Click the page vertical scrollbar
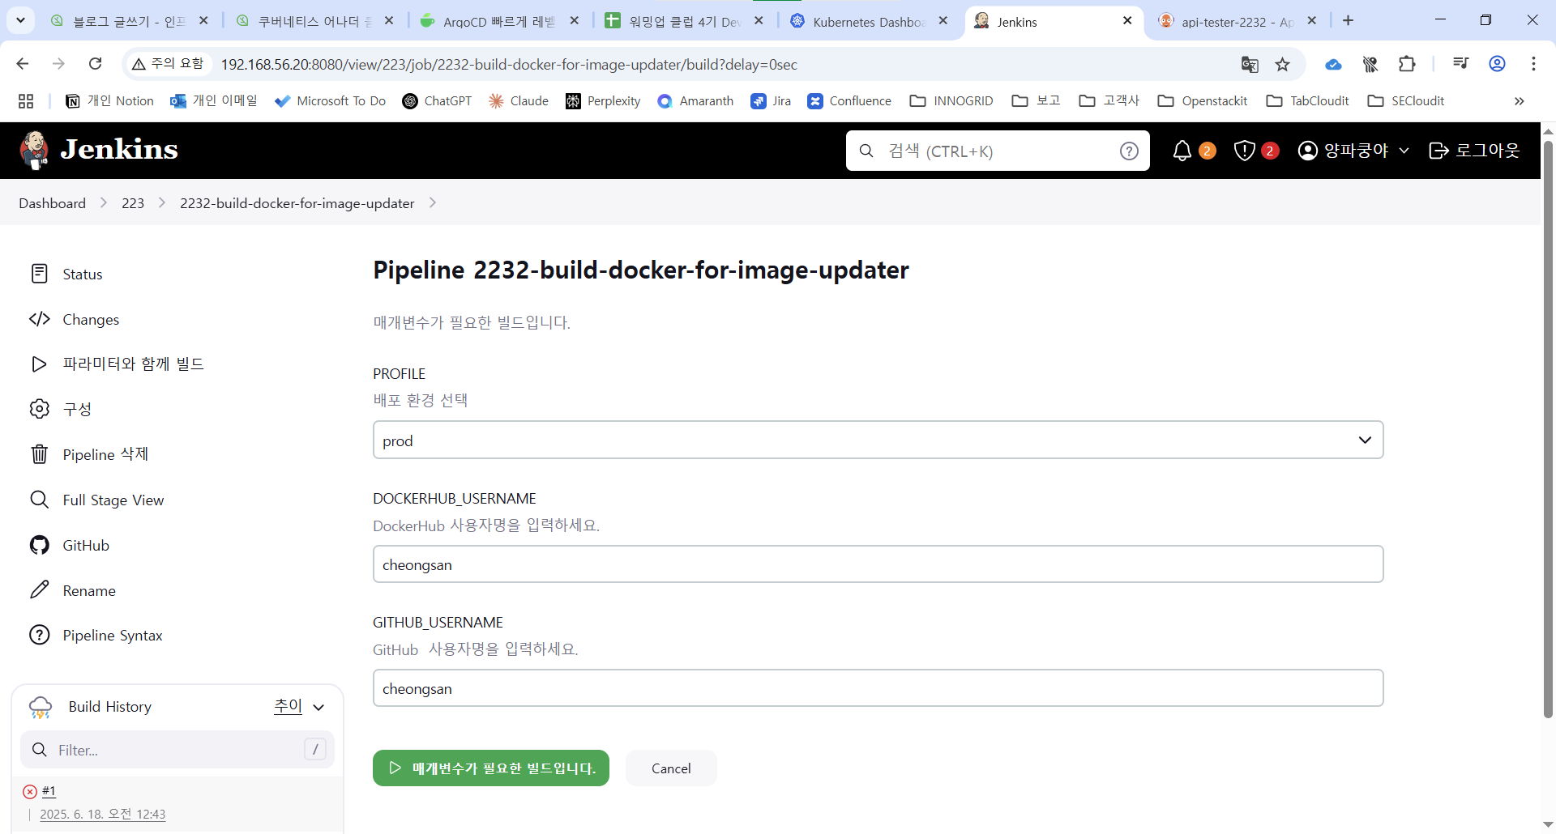The image size is (1556, 834). (x=1548, y=429)
